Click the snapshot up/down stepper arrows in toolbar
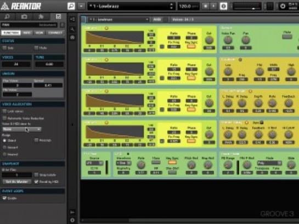This screenshot has width=299, height=224. tap(171, 6)
